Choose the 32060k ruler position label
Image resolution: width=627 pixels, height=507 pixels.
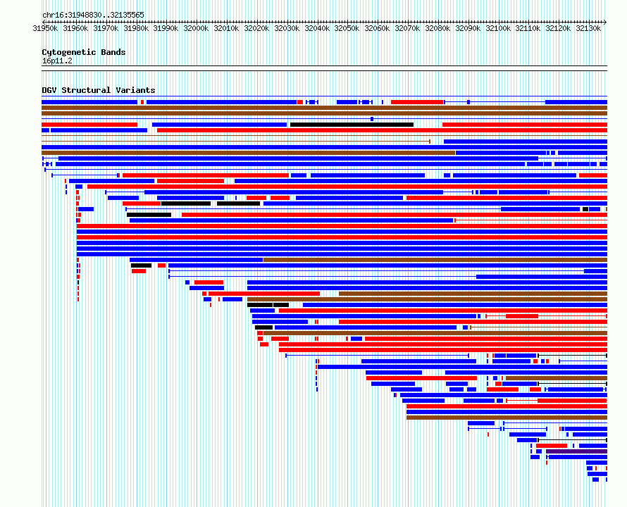pos(377,28)
